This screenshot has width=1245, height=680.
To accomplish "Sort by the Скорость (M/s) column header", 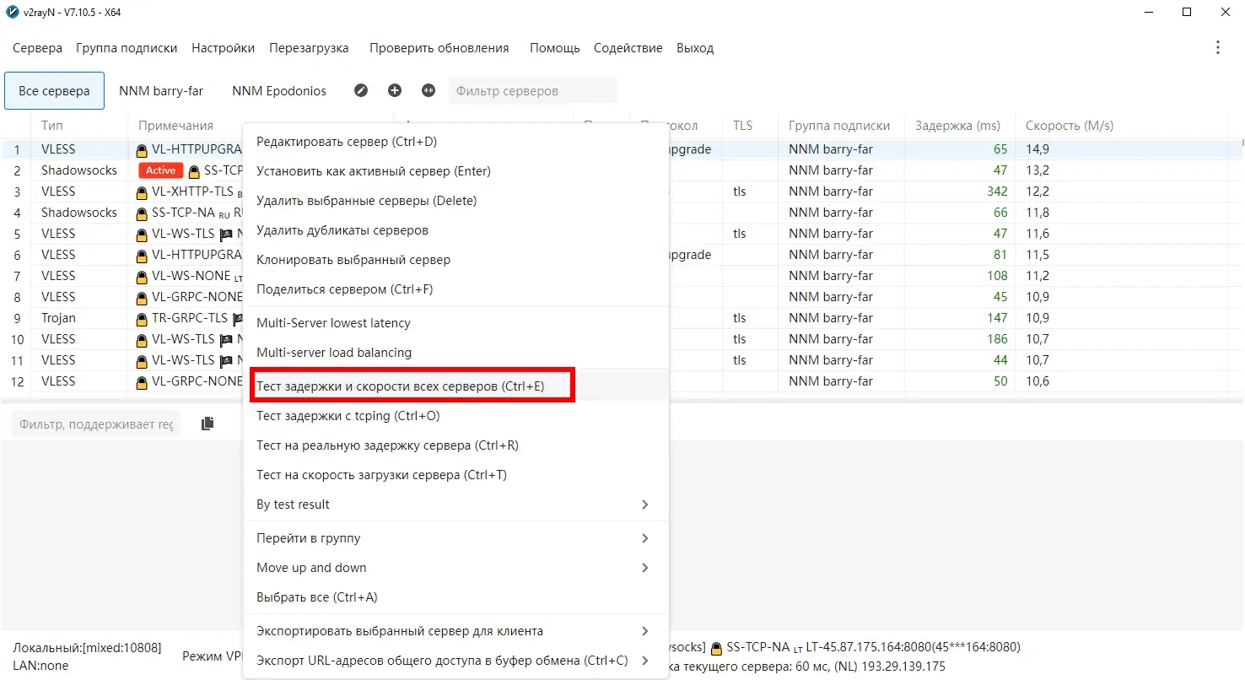I will tap(1070, 126).
